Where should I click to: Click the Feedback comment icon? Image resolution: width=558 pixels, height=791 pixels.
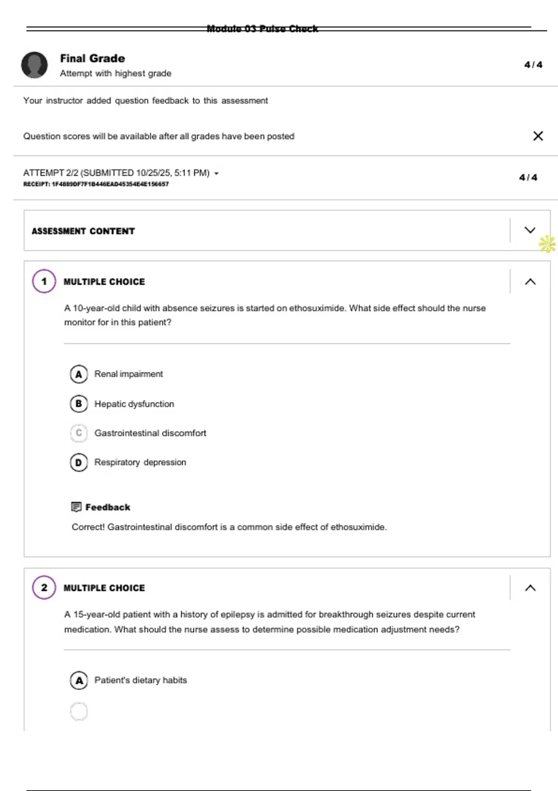pyautogui.click(x=76, y=507)
